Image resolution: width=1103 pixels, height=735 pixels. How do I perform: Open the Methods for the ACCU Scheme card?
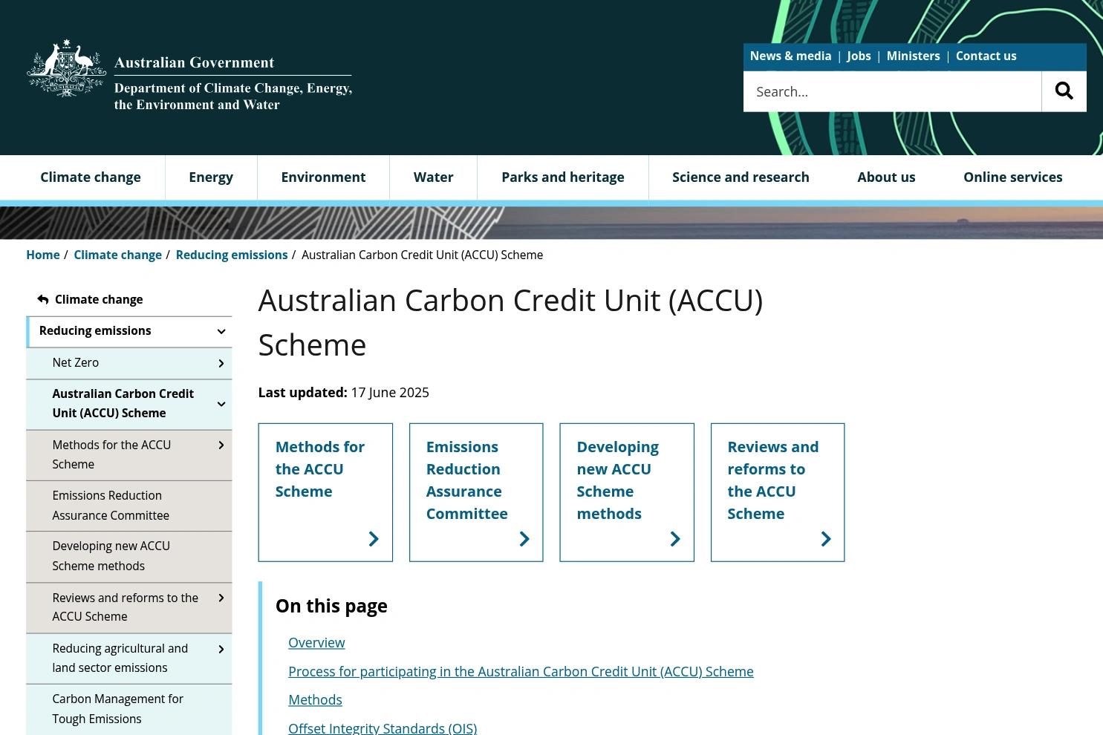tap(325, 492)
